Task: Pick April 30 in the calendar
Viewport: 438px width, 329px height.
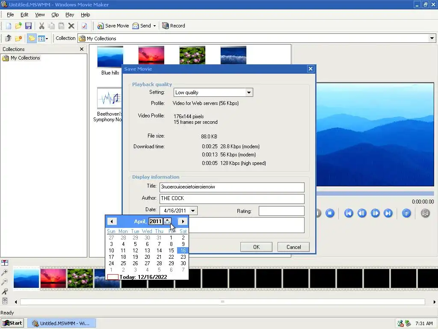Action: pyautogui.click(x=183, y=263)
